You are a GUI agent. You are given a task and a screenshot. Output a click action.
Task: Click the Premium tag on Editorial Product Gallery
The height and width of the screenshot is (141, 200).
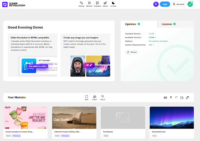tap(65, 136)
